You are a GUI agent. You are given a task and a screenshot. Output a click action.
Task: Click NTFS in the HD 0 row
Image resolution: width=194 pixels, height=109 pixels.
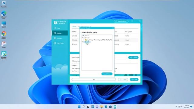point(127,36)
